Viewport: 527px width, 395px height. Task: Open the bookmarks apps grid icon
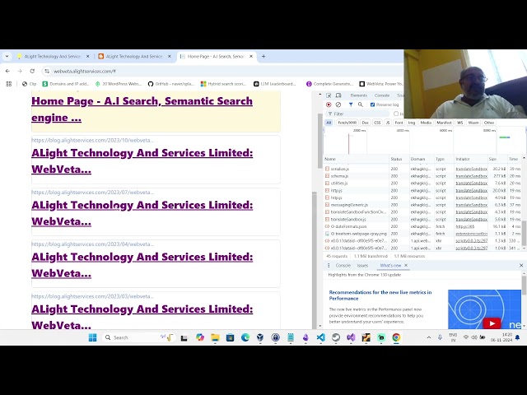[x=9, y=84]
